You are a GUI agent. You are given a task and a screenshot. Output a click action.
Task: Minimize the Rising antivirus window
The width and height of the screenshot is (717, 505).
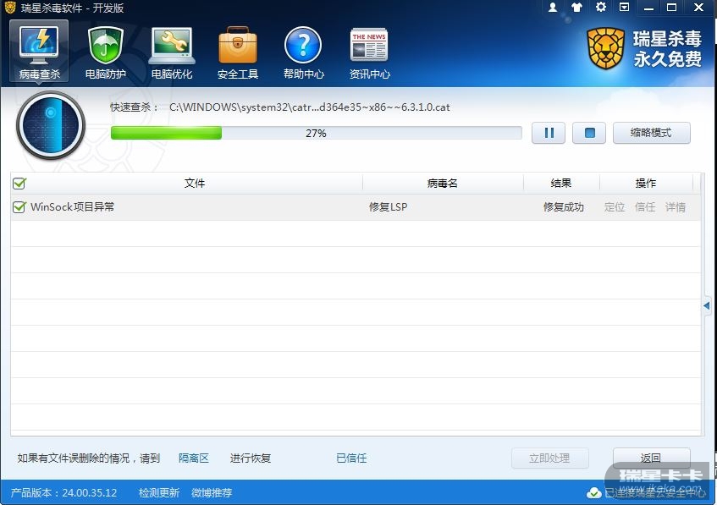648,8
